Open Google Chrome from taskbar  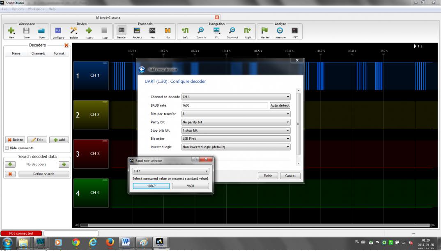(x=76, y=242)
